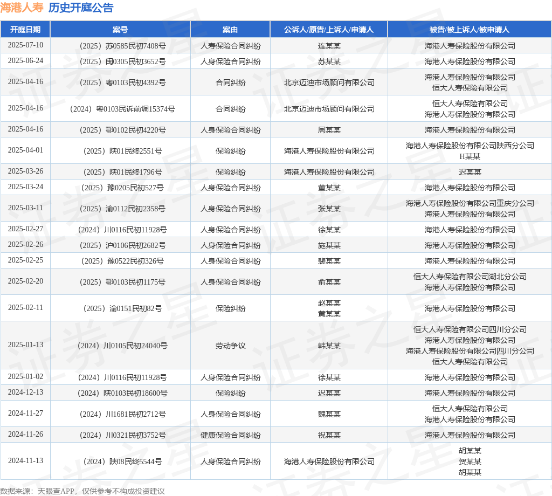Click plaintiff 裴某某
The width and height of the screenshot is (552, 496).
329,261
